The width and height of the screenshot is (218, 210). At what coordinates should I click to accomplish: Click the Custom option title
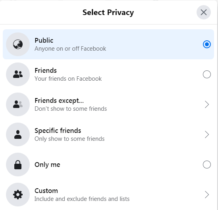coord(46,191)
